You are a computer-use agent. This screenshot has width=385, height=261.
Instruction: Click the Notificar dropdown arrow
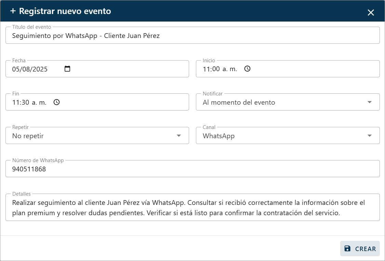pyautogui.click(x=369, y=102)
